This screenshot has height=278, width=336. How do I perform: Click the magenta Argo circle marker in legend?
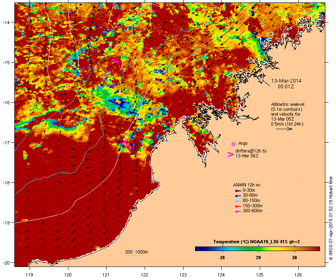point(234,144)
